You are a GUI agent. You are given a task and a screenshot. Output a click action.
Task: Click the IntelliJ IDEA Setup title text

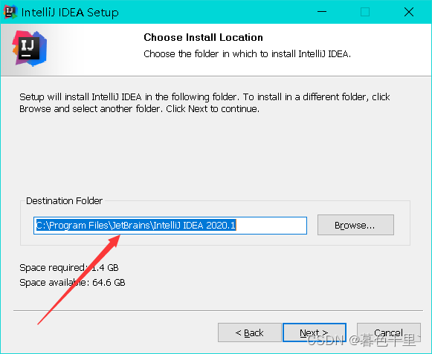(x=70, y=13)
